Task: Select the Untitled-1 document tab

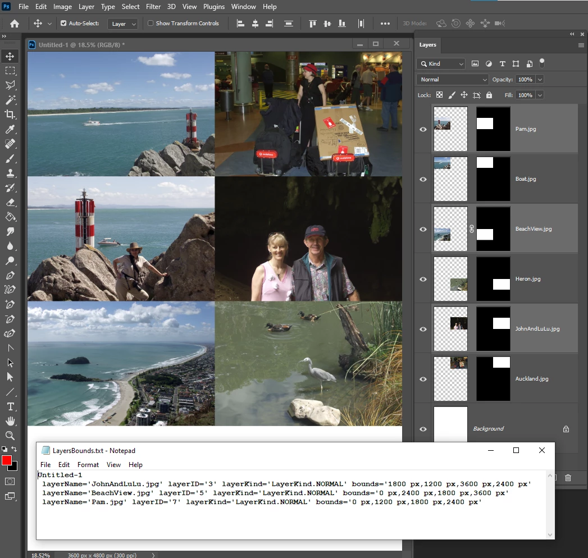Action: point(82,45)
